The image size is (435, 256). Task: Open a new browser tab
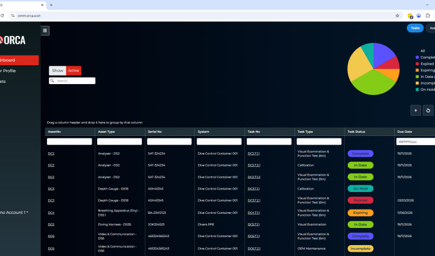51,5
